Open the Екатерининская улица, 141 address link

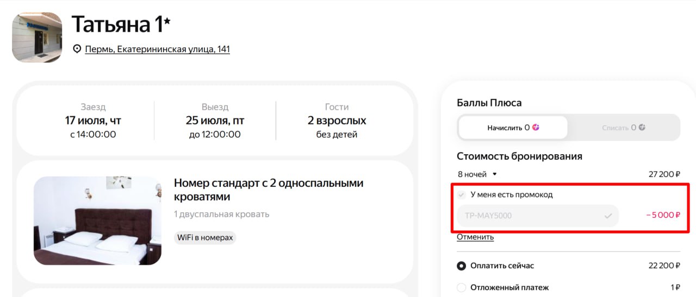pos(157,49)
